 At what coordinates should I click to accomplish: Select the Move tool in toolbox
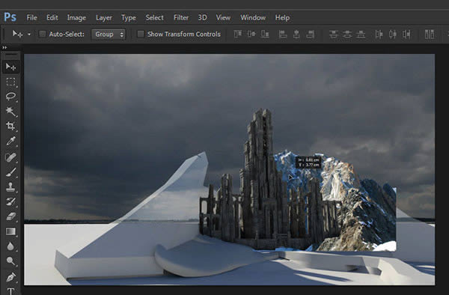[x=11, y=67]
